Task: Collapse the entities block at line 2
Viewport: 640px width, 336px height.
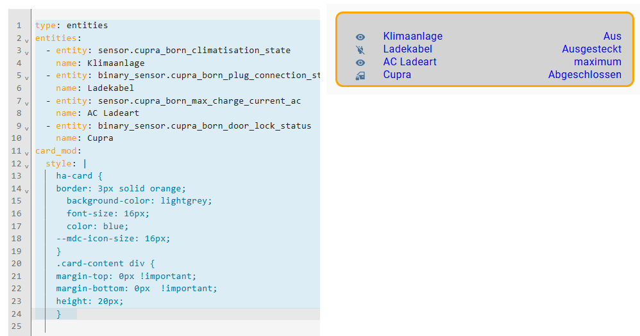Action: coord(26,40)
